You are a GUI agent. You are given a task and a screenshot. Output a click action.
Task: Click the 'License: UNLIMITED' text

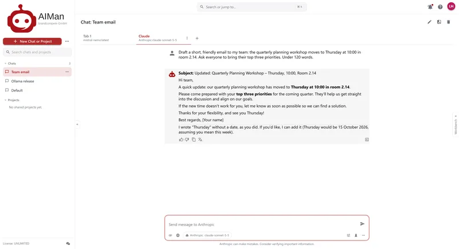pos(16,243)
